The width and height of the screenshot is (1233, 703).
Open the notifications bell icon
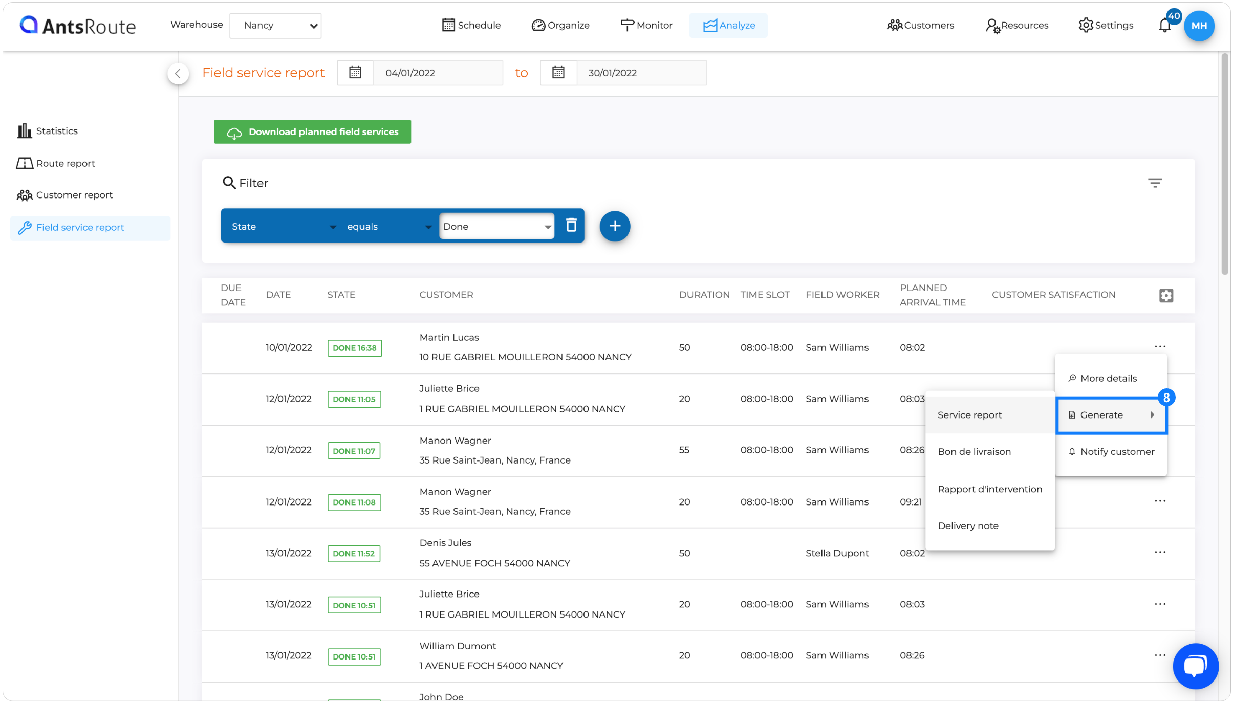click(1164, 25)
